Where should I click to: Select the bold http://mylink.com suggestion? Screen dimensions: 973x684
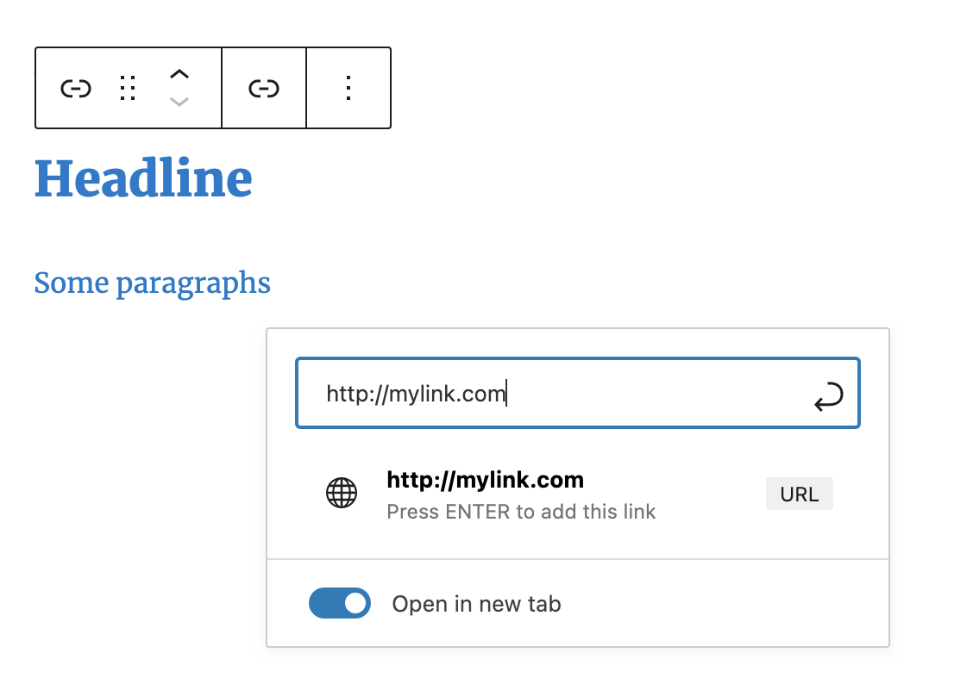(x=486, y=480)
